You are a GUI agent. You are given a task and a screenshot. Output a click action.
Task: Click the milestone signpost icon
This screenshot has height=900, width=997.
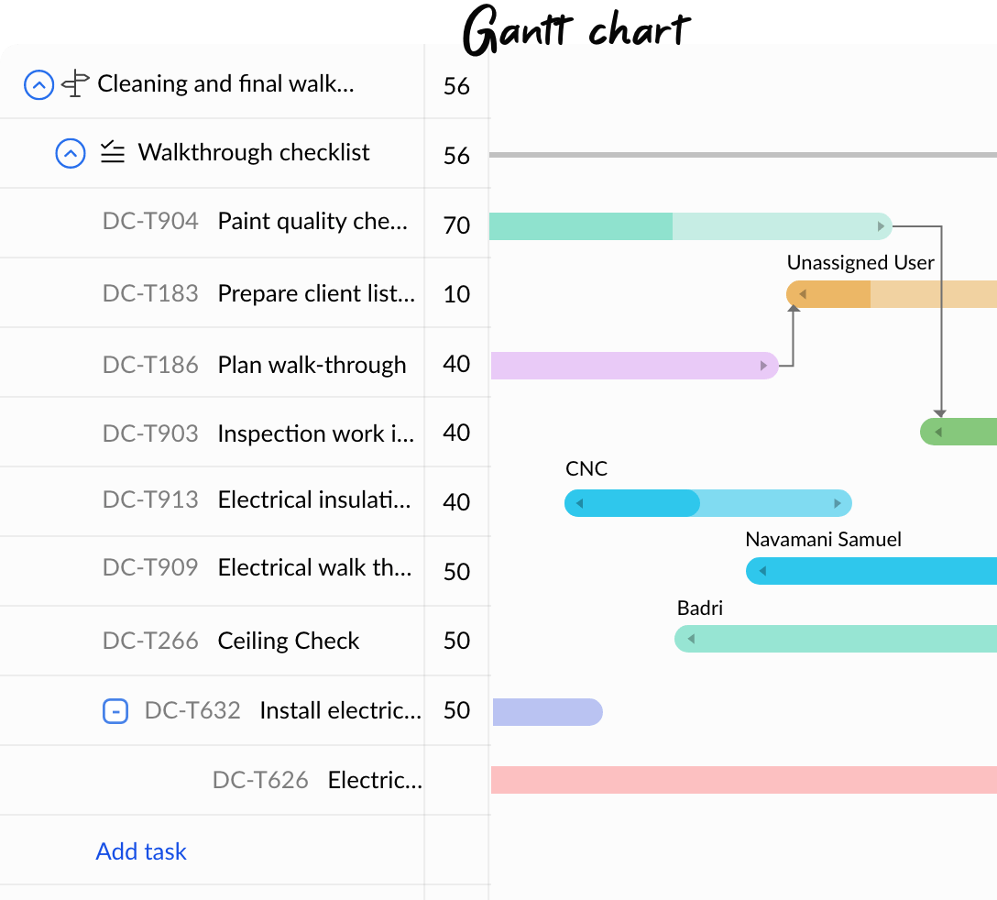click(x=76, y=83)
